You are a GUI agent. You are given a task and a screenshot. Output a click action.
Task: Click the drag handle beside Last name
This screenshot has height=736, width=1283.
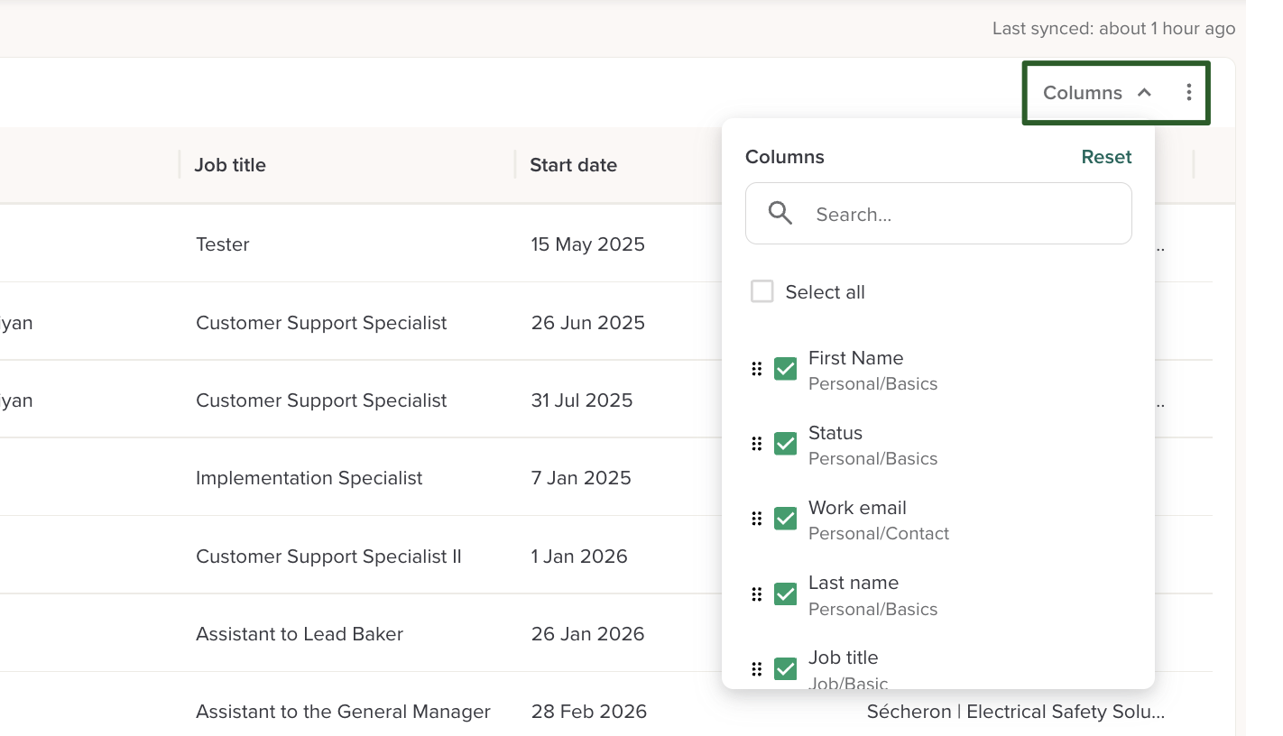pos(757,594)
